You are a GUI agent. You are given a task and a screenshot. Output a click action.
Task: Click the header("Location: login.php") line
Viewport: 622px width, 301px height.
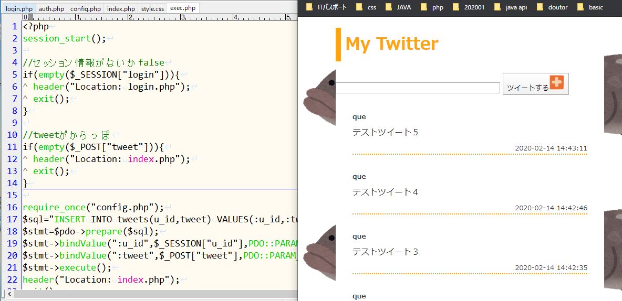[112, 87]
